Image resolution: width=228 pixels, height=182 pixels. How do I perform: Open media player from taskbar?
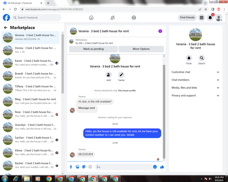37,179
